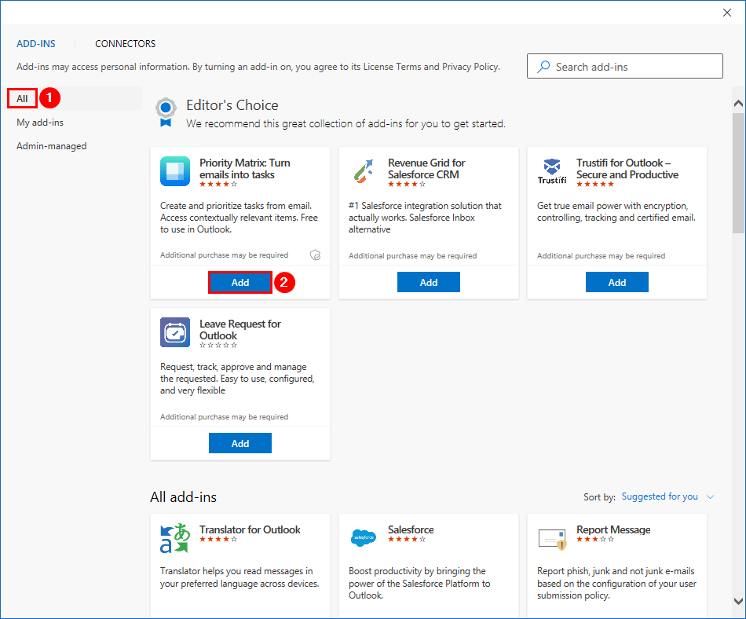Click the Priority Matrix add-in icon
746x619 pixels.
coord(175,171)
